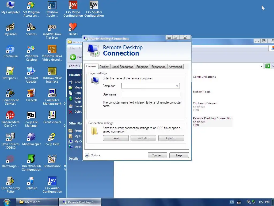
Task: Open the Programs tab
Action: (142, 67)
